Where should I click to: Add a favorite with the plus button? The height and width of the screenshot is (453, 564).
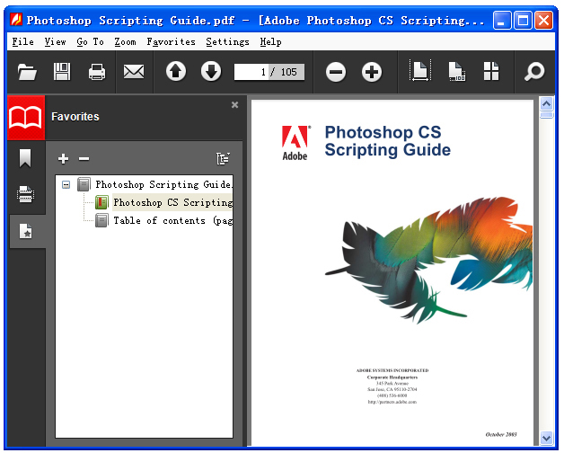(63, 158)
